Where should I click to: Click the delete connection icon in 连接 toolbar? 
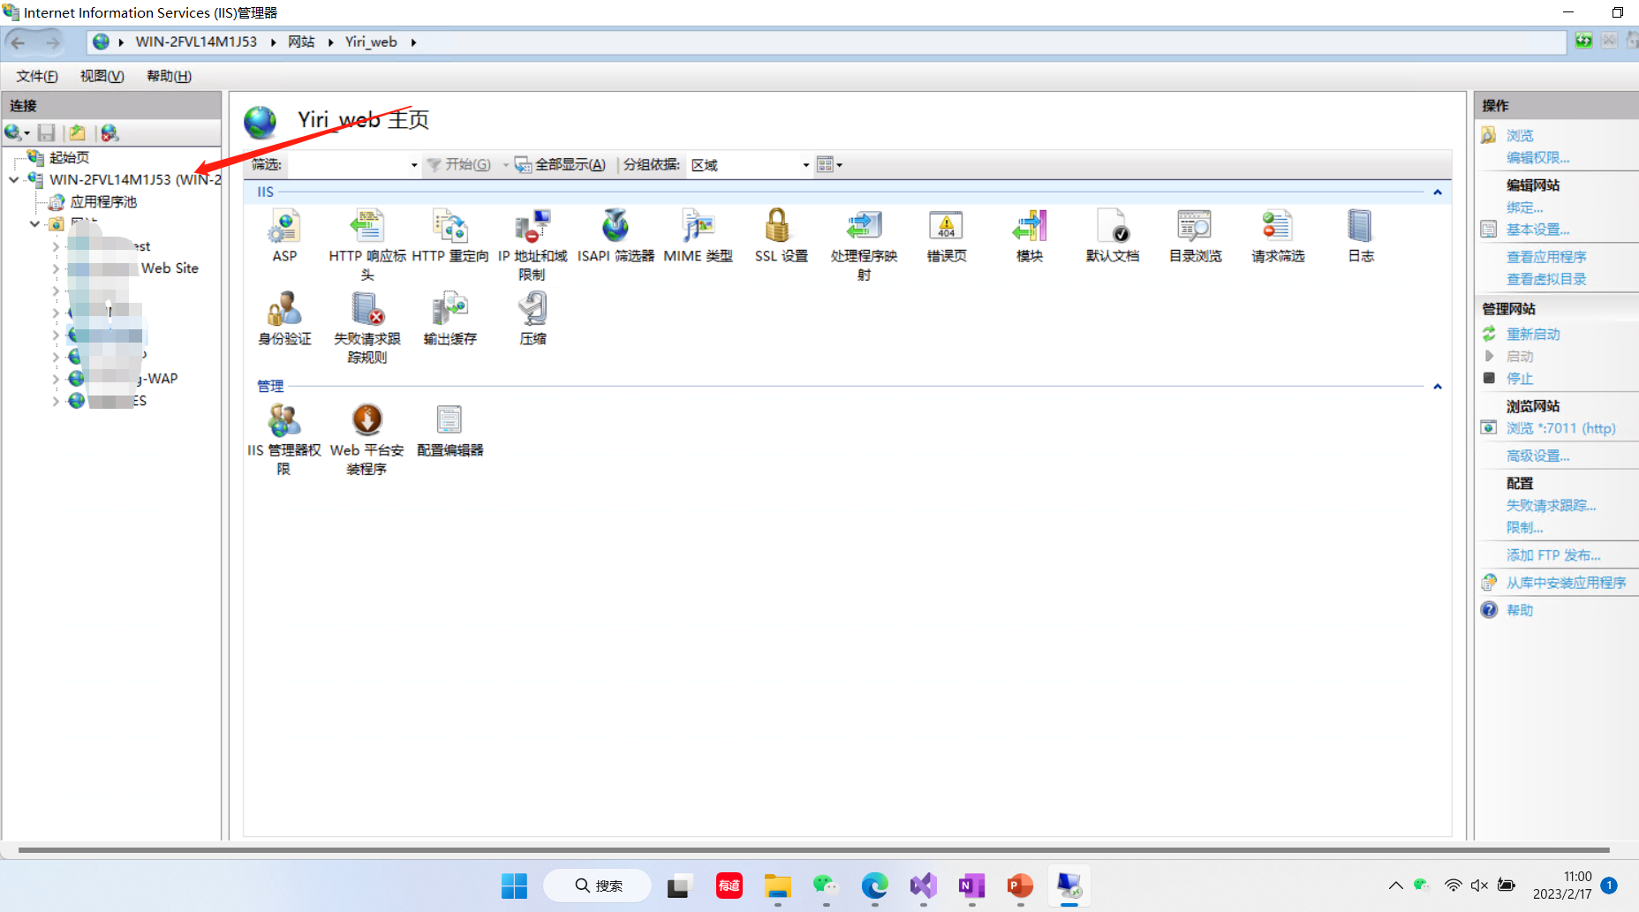tap(109, 132)
